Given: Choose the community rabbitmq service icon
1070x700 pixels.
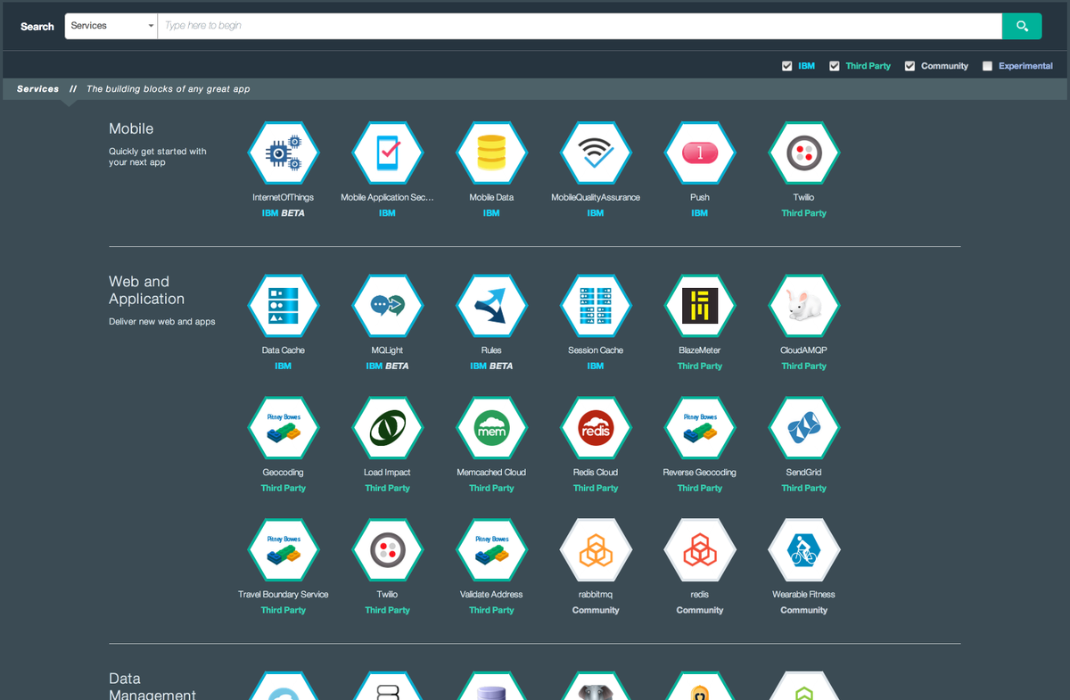Looking at the screenshot, I should [596, 550].
